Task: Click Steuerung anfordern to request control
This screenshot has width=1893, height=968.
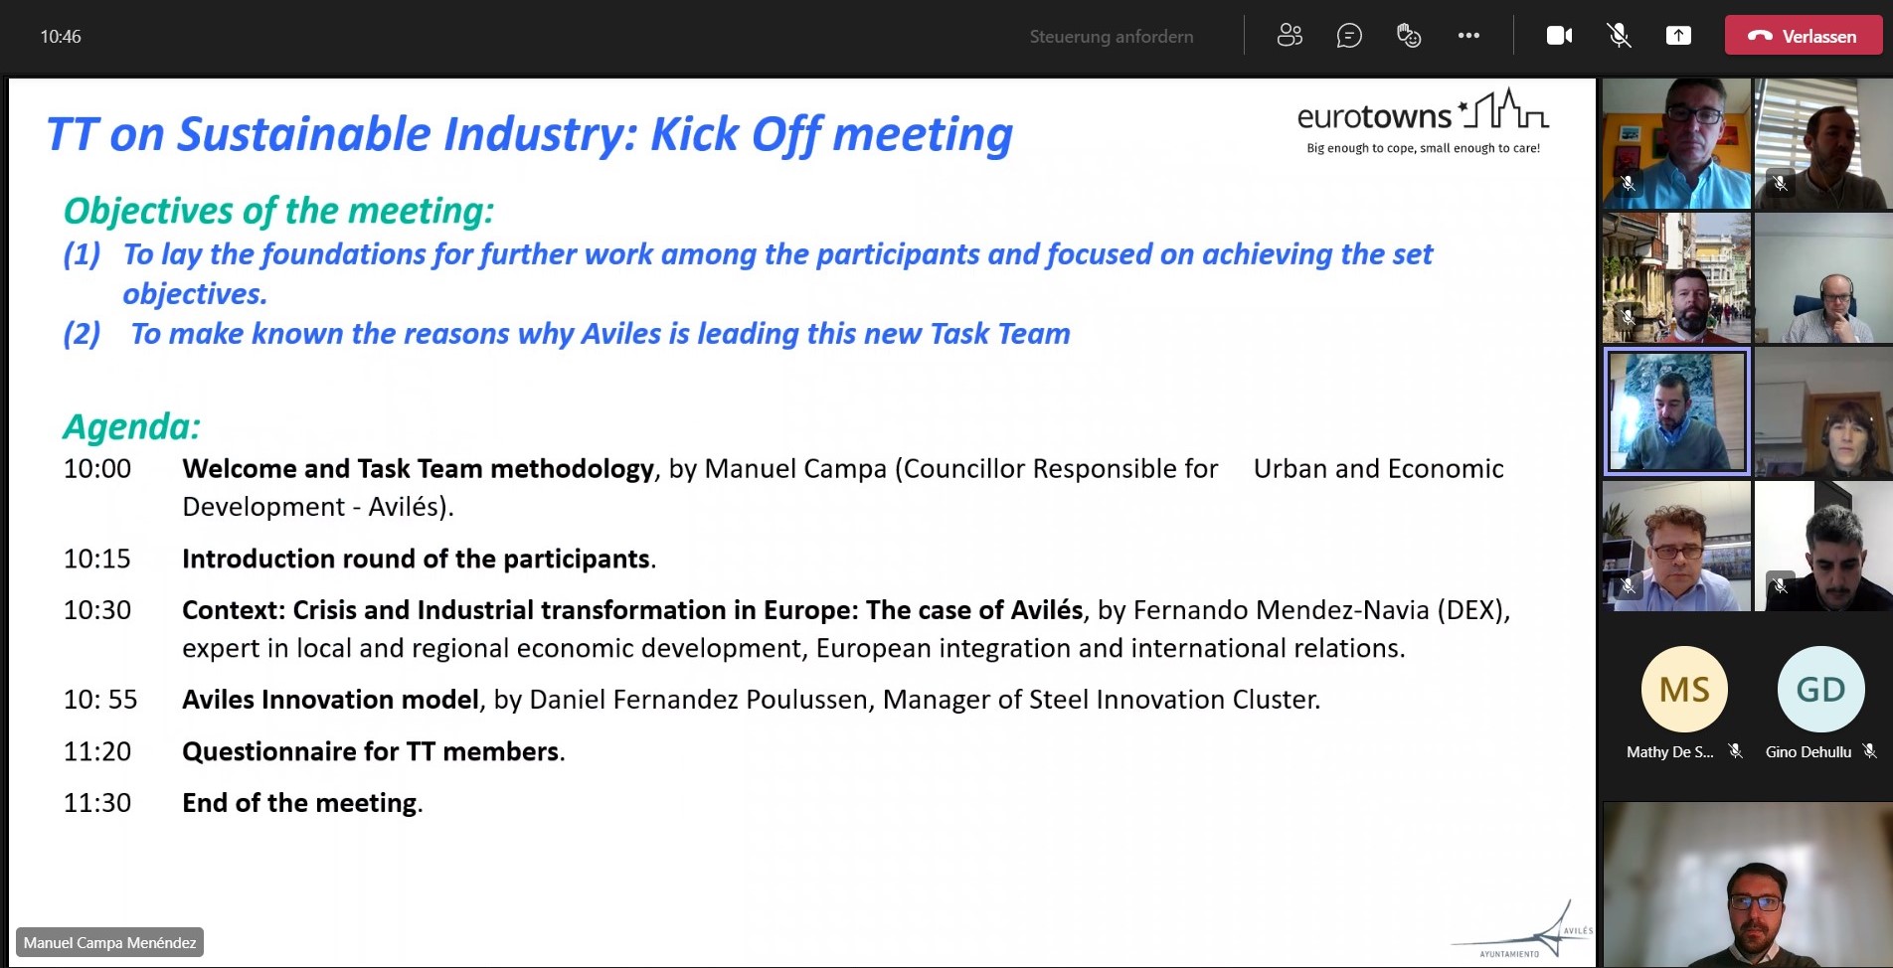Action: tap(1111, 37)
